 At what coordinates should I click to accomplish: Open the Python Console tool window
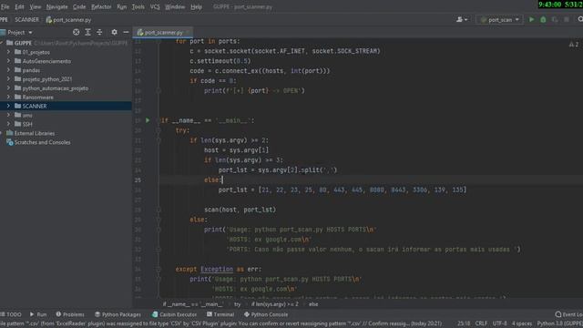(266, 314)
